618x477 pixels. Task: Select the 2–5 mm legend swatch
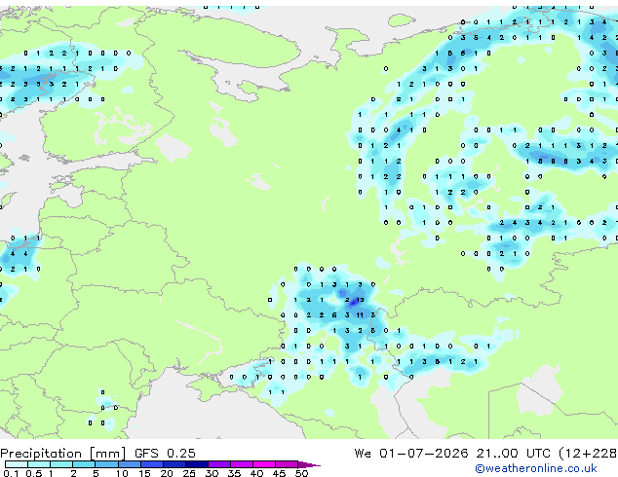[84, 464]
